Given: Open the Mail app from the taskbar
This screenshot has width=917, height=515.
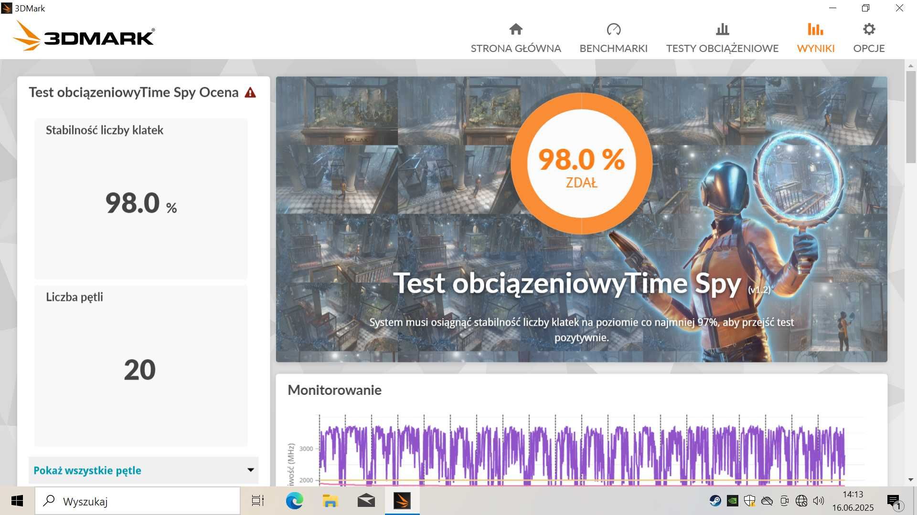Looking at the screenshot, I should point(366,501).
